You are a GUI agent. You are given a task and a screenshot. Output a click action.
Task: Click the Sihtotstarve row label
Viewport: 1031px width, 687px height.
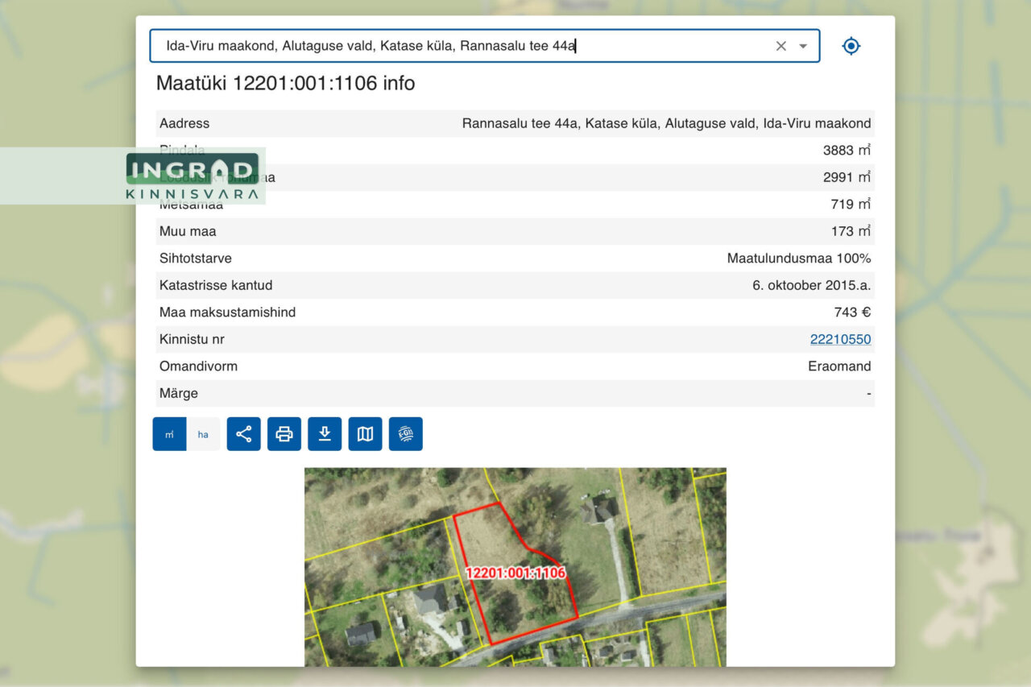tap(196, 259)
